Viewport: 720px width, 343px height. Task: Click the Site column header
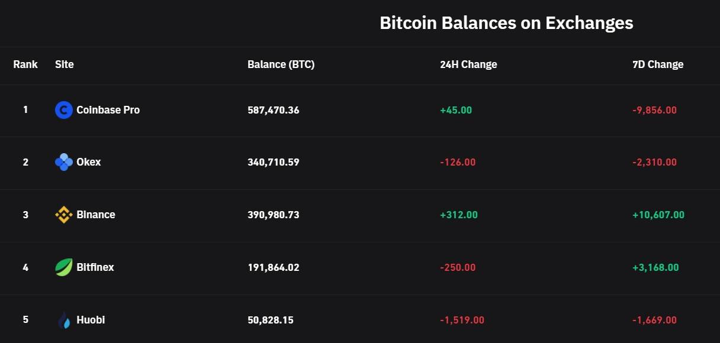pyautogui.click(x=64, y=64)
